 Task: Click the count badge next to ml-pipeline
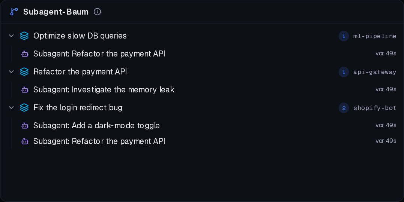[344, 36]
